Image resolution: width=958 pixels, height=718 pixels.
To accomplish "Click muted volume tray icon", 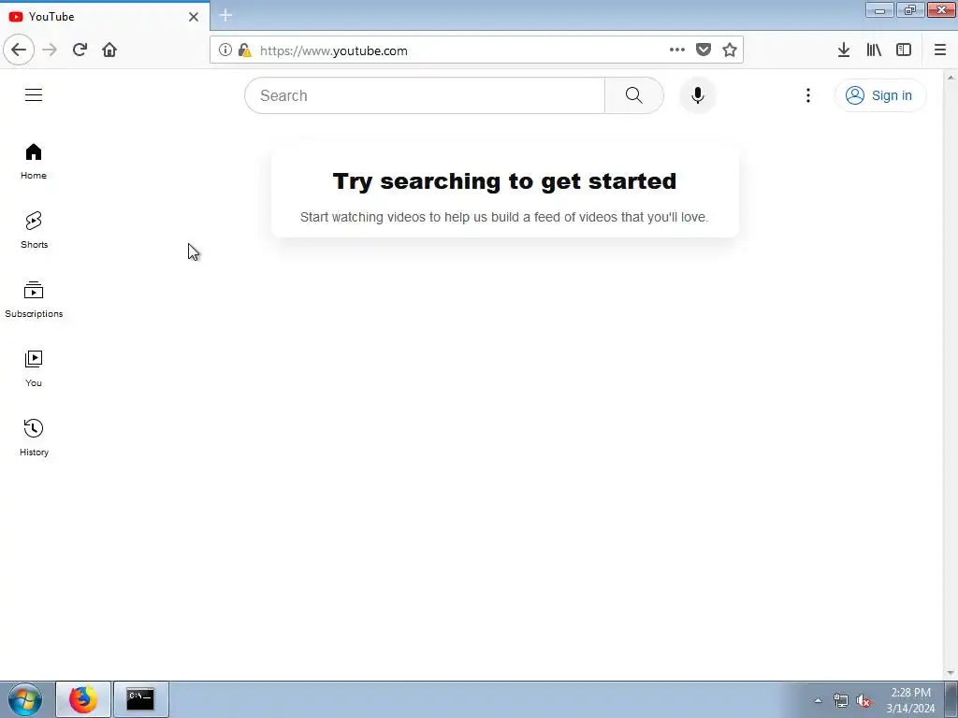I will [x=864, y=700].
